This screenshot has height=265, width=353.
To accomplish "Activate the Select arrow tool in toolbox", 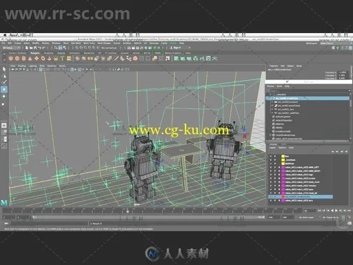I will (x=4, y=69).
